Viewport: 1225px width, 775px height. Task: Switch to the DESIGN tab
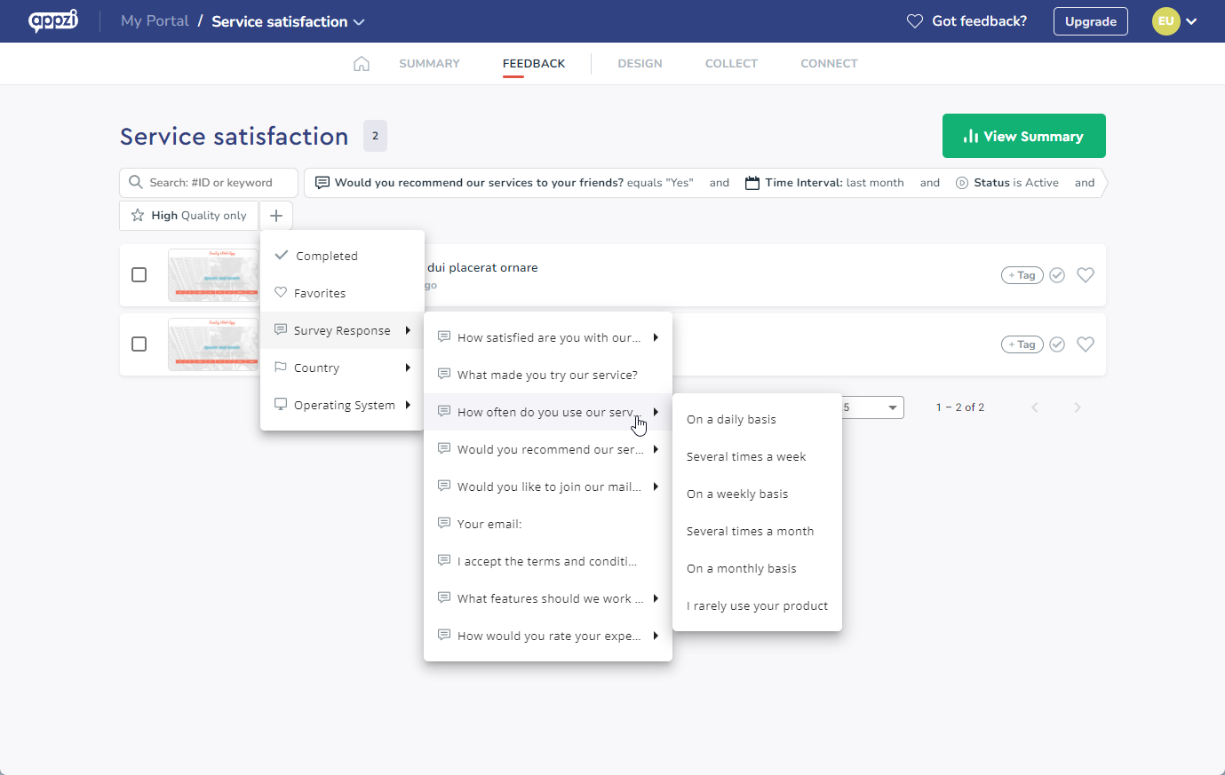pos(640,63)
